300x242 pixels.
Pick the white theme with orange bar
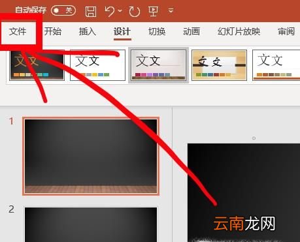[x=276, y=65]
